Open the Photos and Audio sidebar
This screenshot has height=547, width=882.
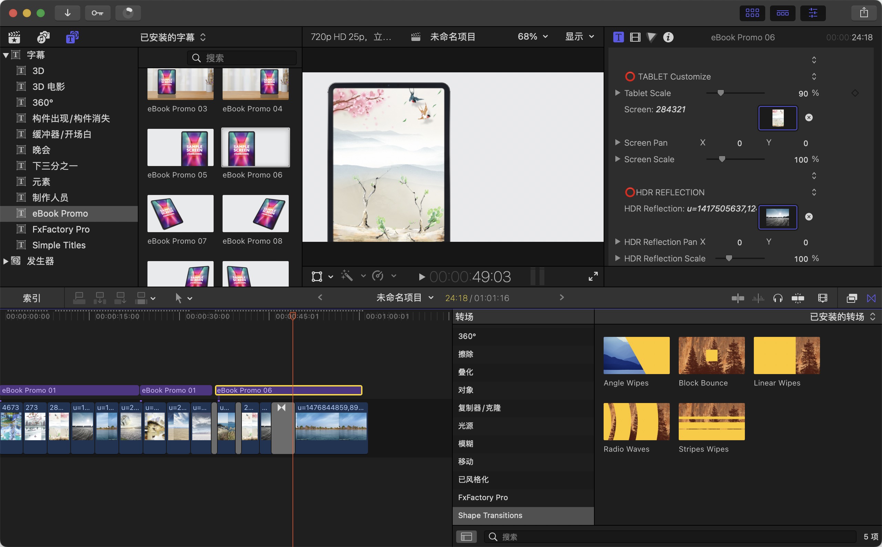pyautogui.click(x=43, y=37)
